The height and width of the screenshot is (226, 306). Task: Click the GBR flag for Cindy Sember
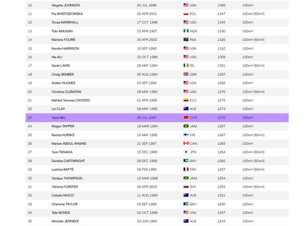coord(186,74)
